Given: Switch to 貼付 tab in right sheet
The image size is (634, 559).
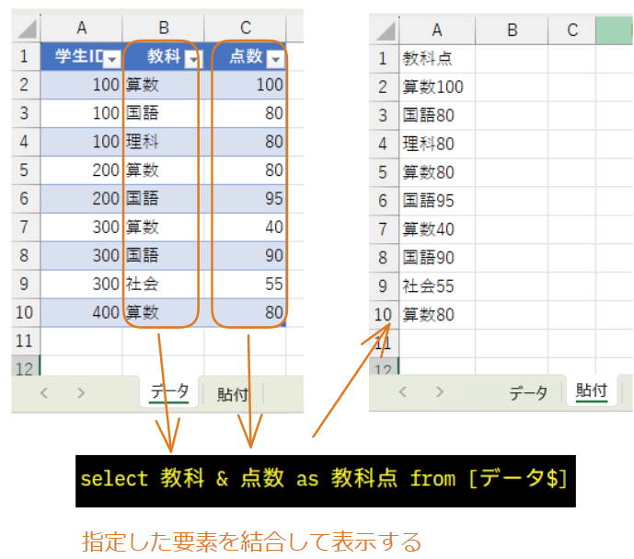Looking at the screenshot, I should click(592, 391).
